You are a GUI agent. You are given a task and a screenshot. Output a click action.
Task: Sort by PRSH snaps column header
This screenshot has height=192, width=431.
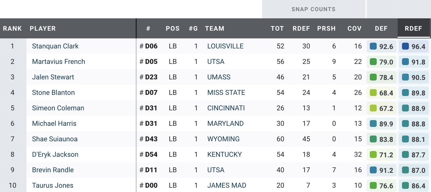326,28
